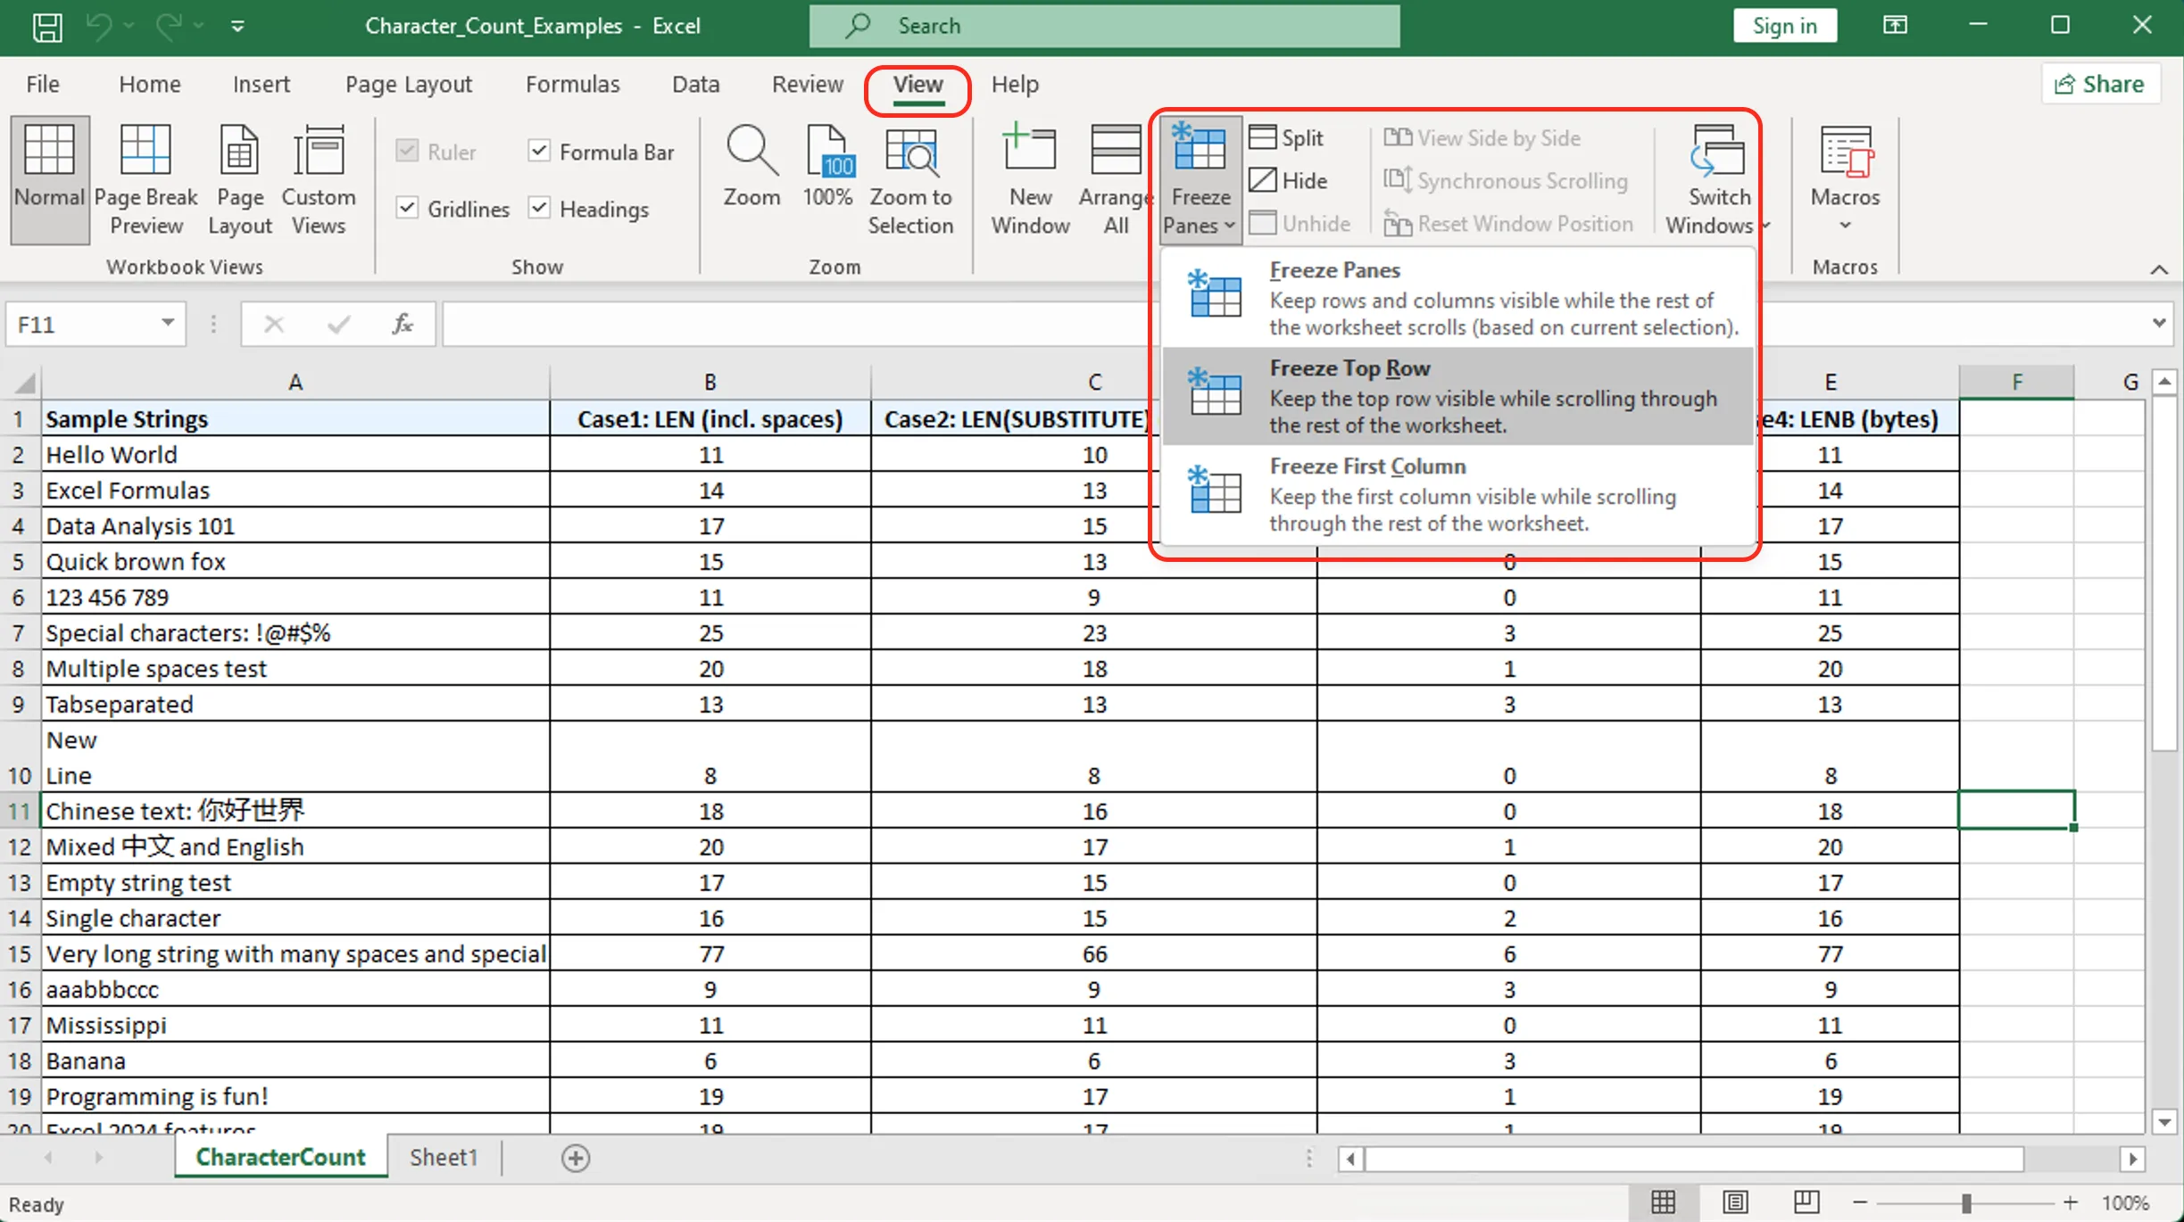Uncheck the Headings option

click(x=539, y=208)
